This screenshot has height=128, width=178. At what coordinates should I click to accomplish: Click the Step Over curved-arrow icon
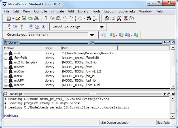click(x=15, y=27)
